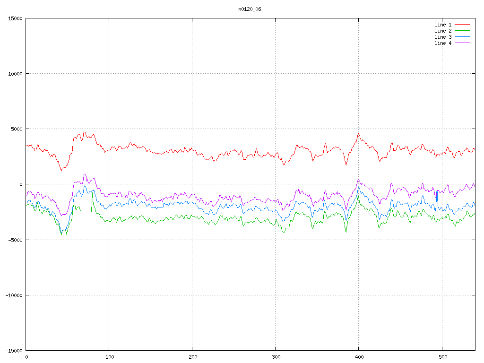Click the green line 2 legend sample
Image resolution: width=484 pixels, height=363 pixels.
click(462, 31)
